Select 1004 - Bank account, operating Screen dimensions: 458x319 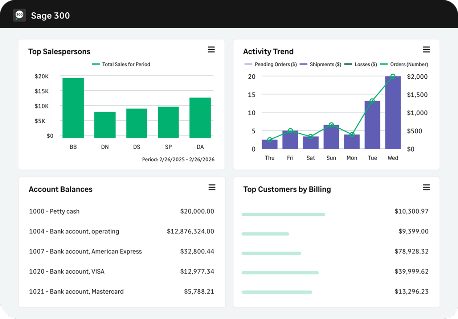pos(122,231)
